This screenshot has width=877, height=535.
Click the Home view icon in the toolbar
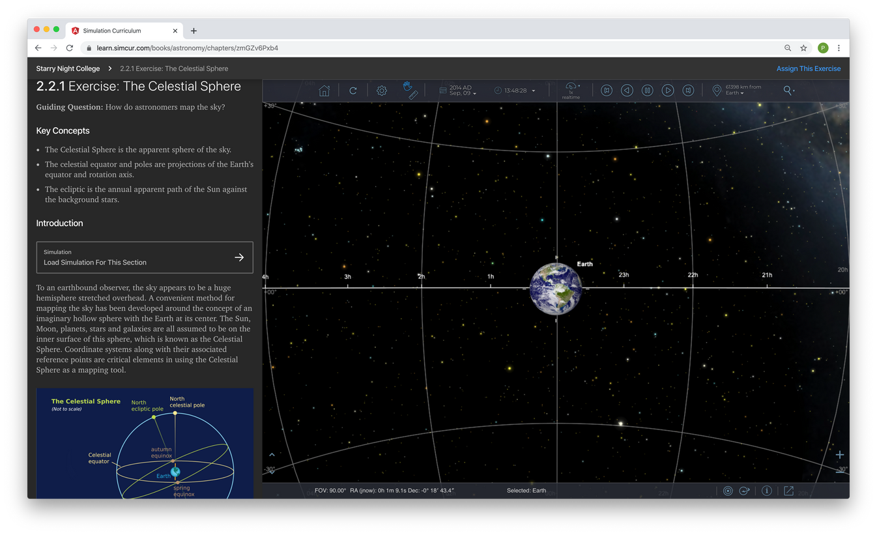pos(324,90)
